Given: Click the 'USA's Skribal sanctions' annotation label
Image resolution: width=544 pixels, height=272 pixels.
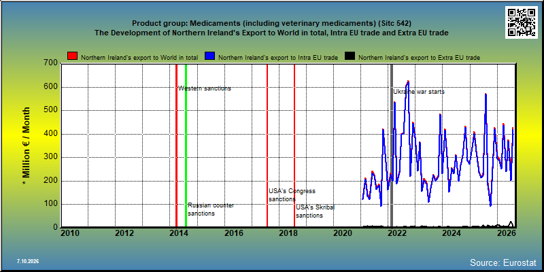Looking at the screenshot, I should pos(315,211).
